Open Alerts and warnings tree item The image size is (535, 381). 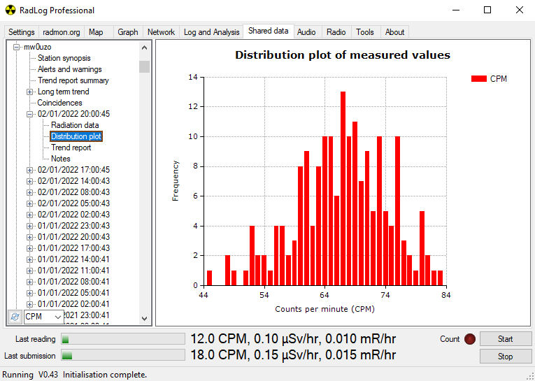(70, 69)
